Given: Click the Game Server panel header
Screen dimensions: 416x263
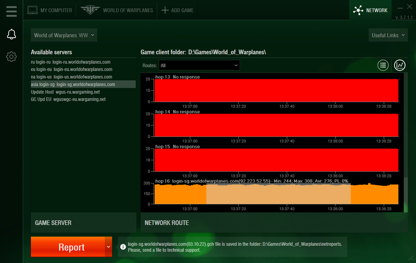Looking at the screenshot, I should 84,223.
